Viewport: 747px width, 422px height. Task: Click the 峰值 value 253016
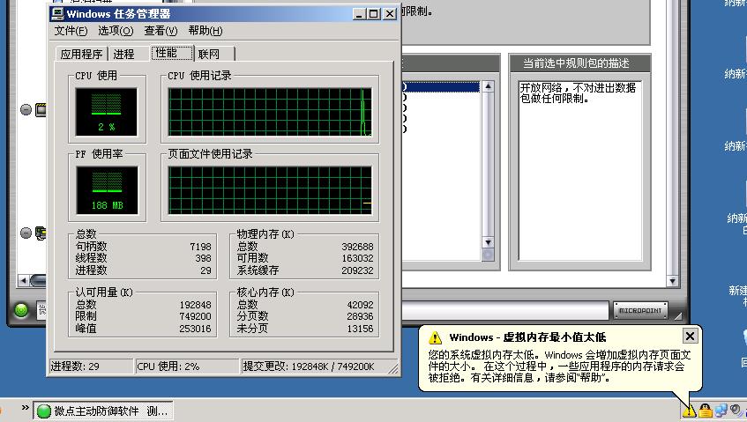(x=195, y=329)
